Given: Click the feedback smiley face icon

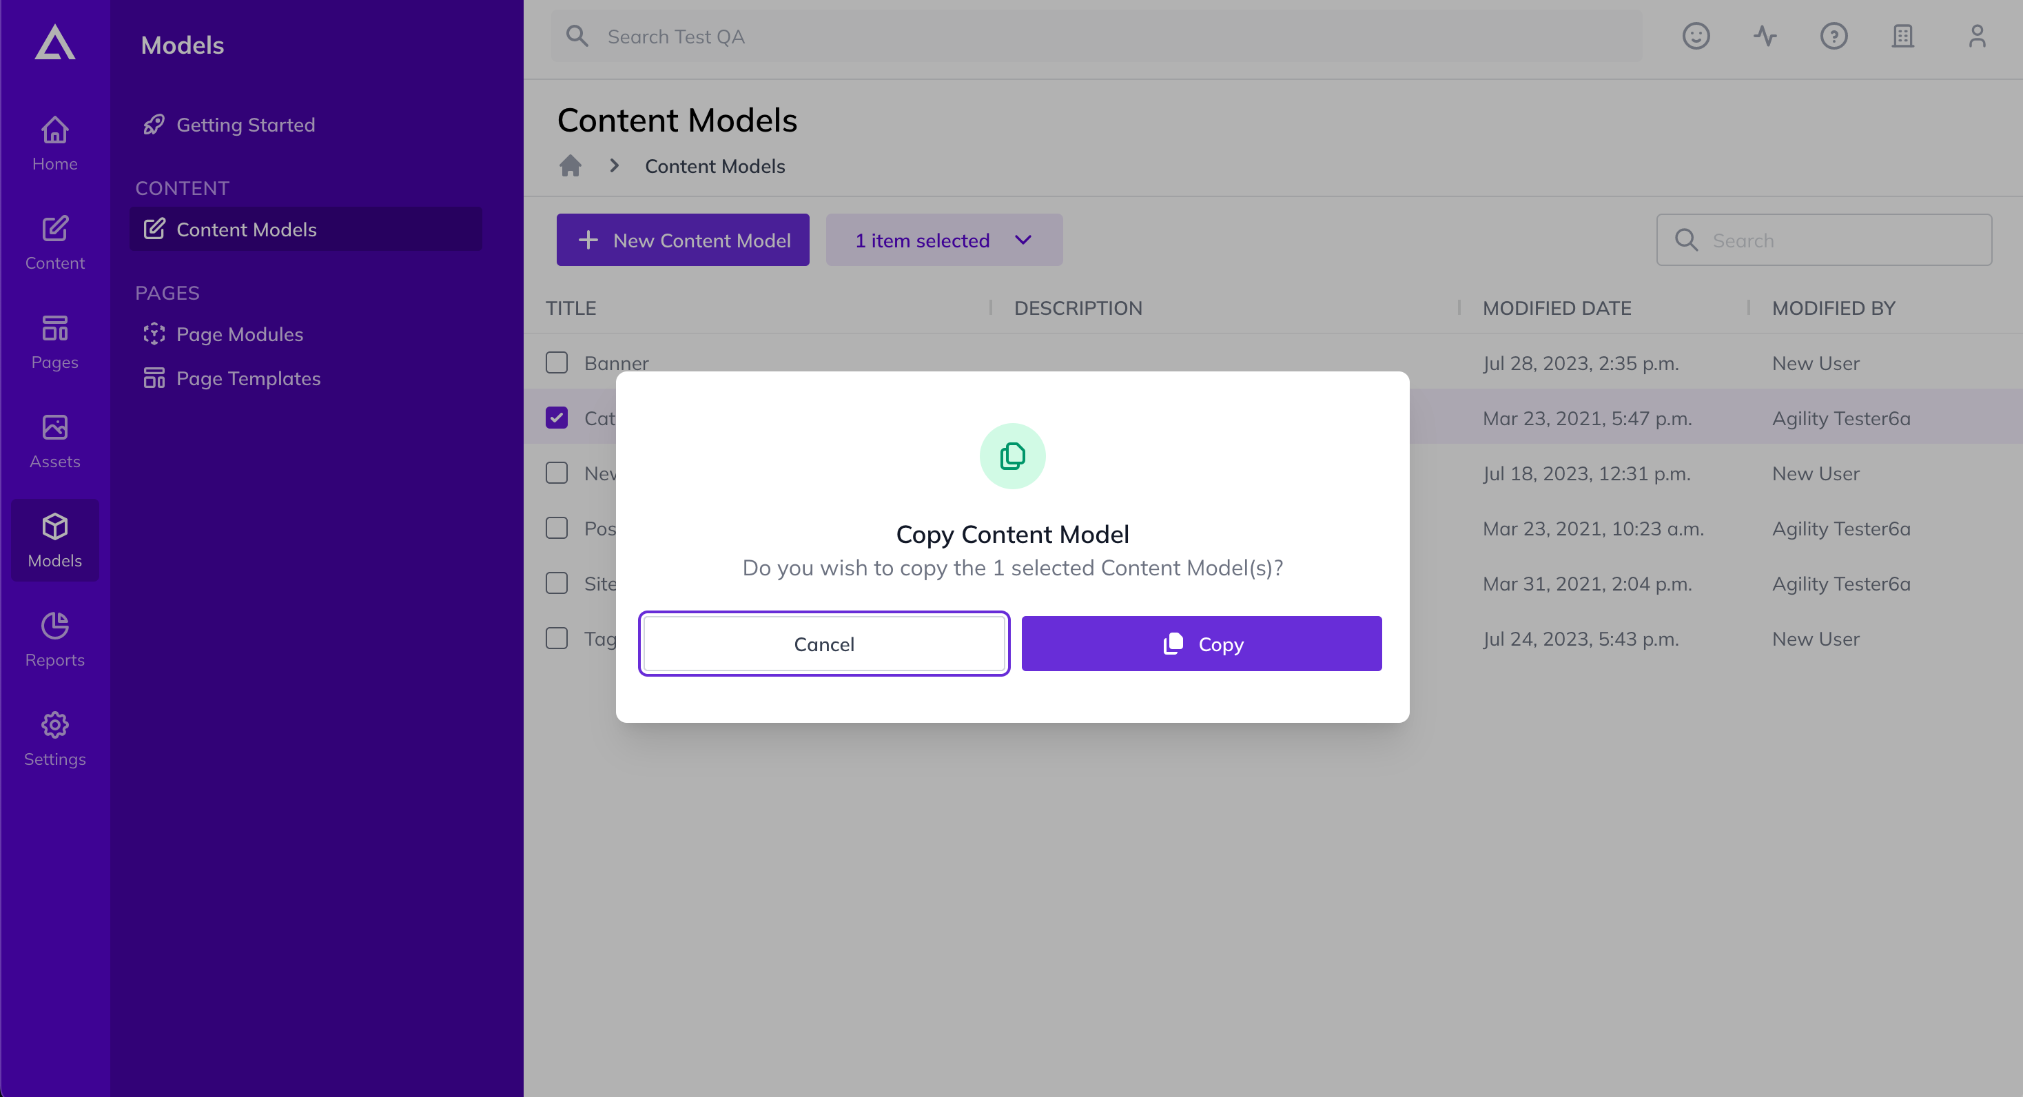Looking at the screenshot, I should pos(1696,36).
